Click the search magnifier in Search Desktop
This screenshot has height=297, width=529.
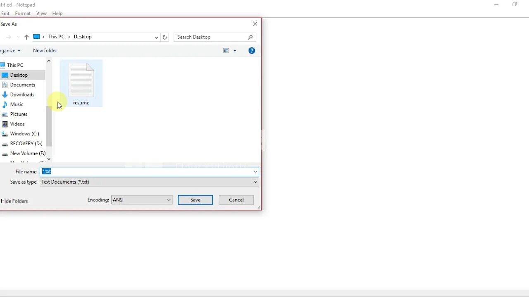click(250, 37)
